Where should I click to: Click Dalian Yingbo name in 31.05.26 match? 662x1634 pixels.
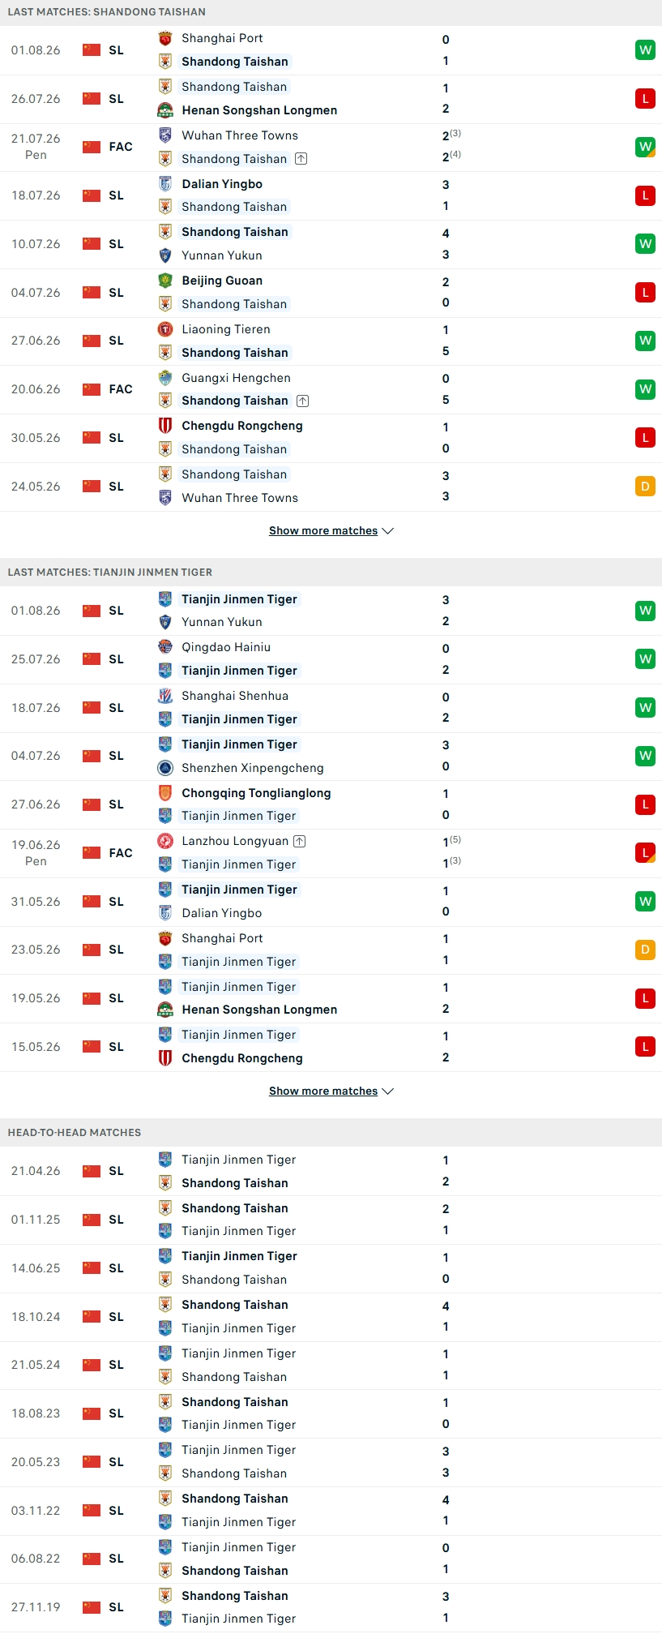click(222, 913)
